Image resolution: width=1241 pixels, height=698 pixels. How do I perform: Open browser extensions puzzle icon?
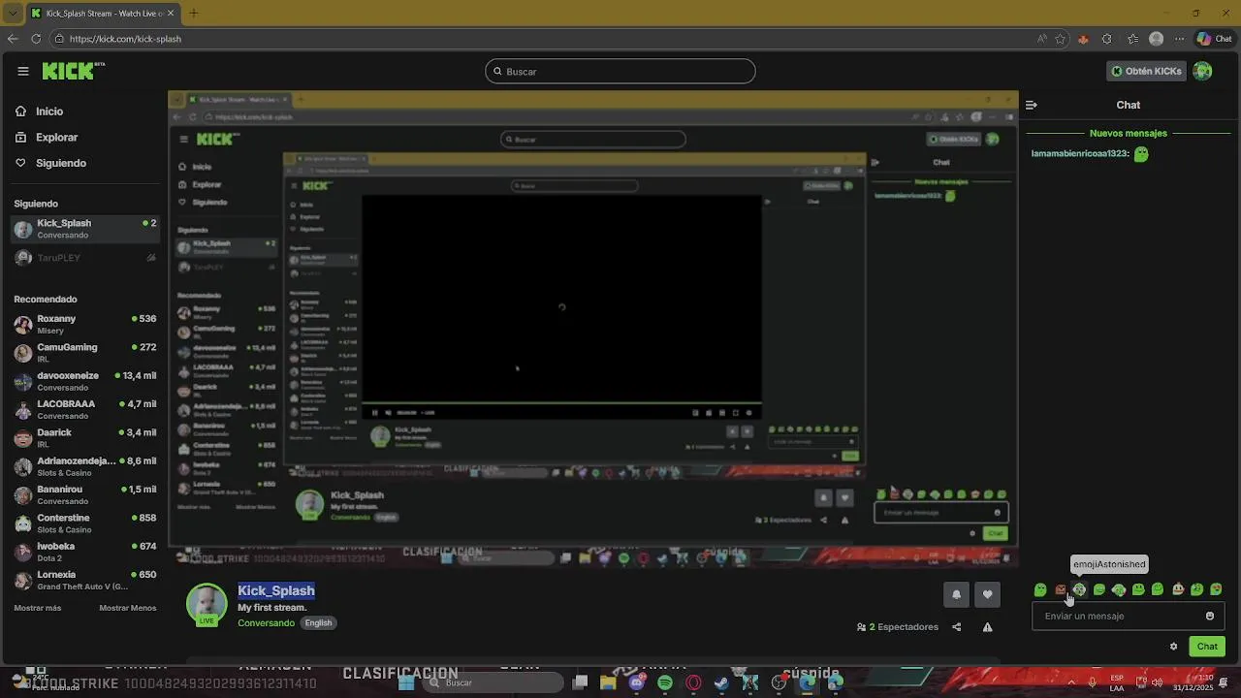point(1106,39)
